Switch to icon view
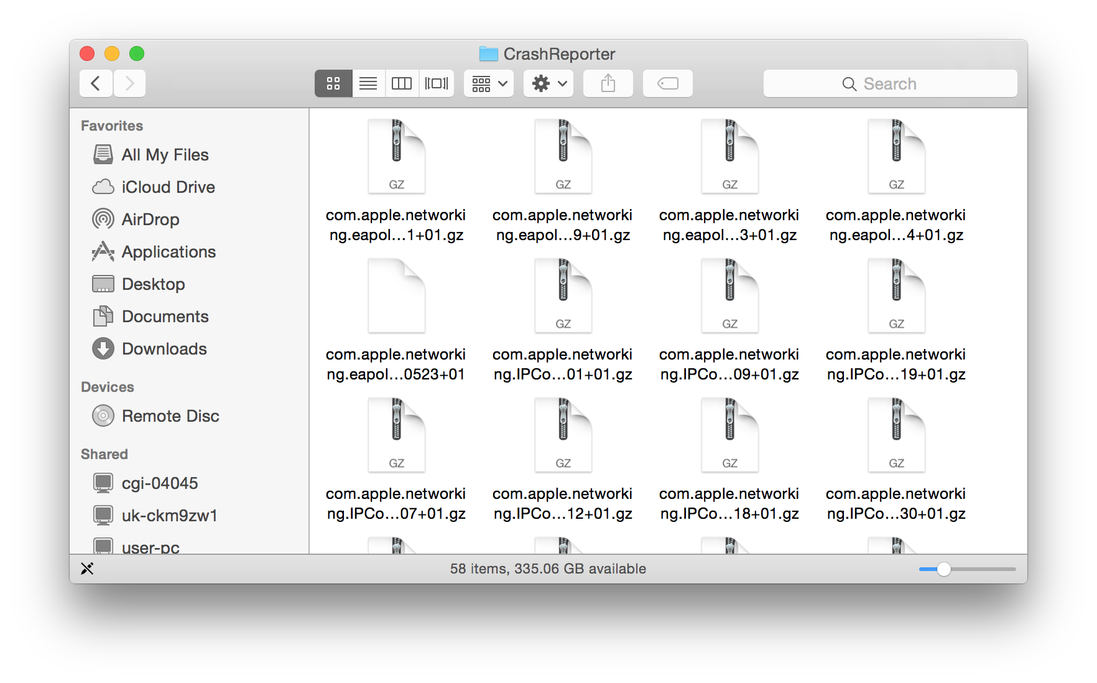The image size is (1097, 683). pos(333,83)
